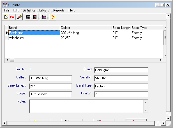Screen dimensions: 173x128
Task: Click the New record toolbar icon
Action: pos(6,17)
